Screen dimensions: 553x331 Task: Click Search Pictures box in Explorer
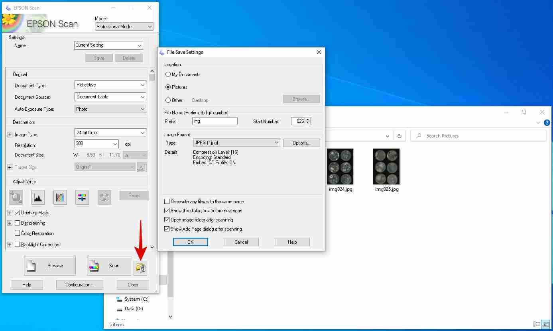[x=478, y=136]
